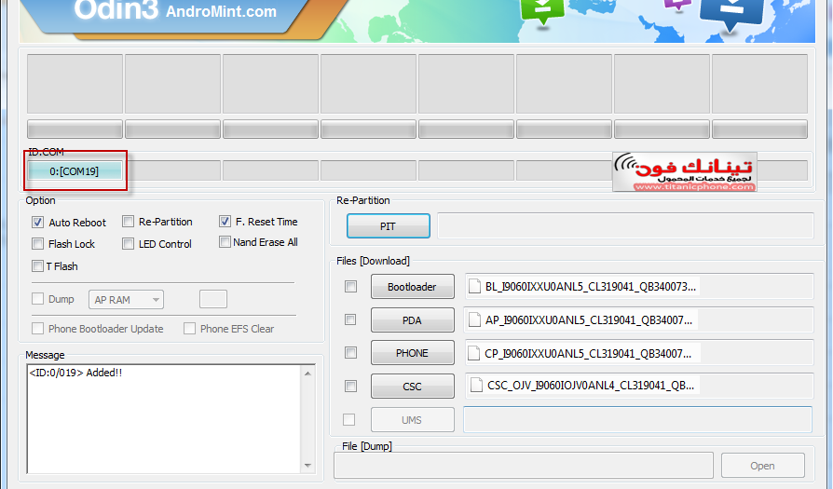Check Phone Bootloader Update option
The image size is (833, 489).
pos(37,329)
